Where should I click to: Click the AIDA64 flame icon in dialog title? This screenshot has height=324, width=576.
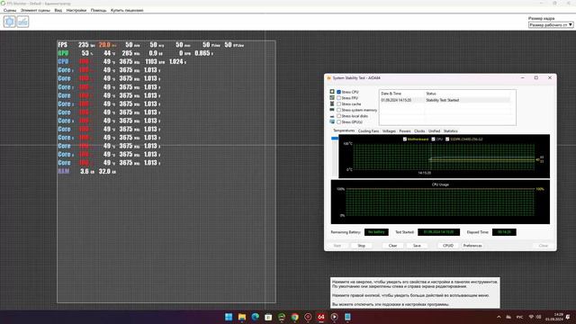(328, 78)
